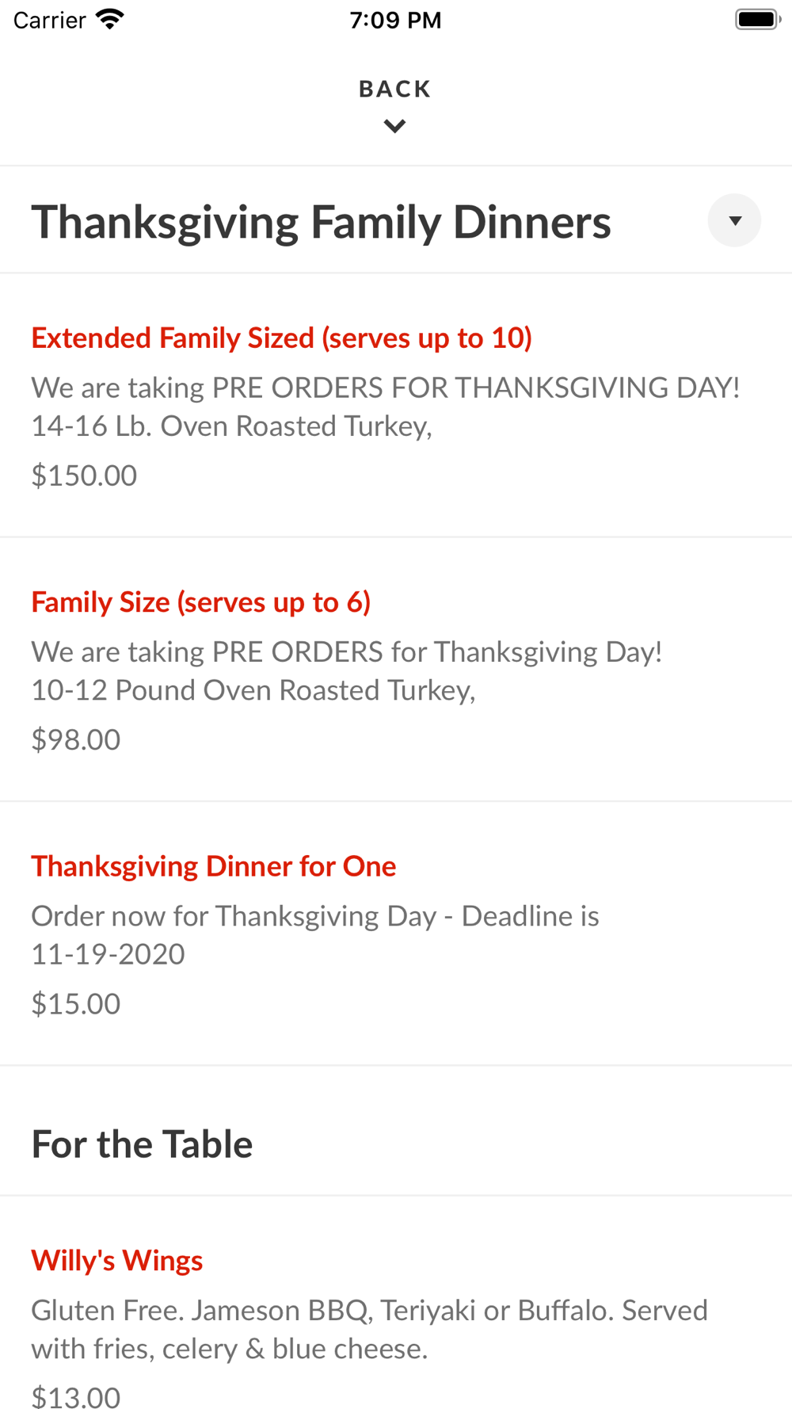This screenshot has width=792, height=1409.
Task: Select Willy's Wings item
Action: pos(117,1260)
